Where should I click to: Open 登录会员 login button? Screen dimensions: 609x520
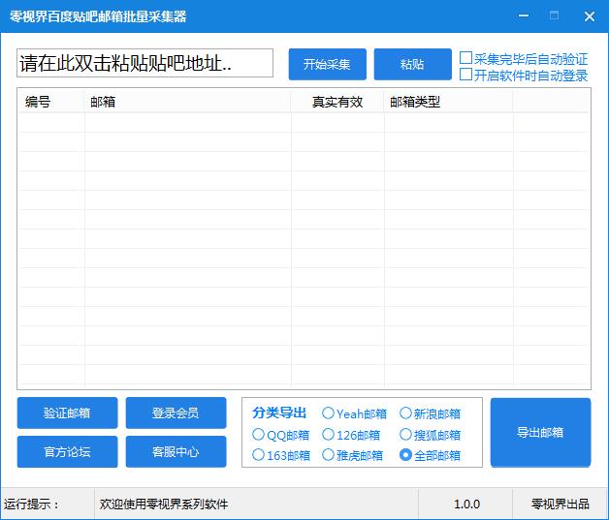pyautogui.click(x=176, y=413)
